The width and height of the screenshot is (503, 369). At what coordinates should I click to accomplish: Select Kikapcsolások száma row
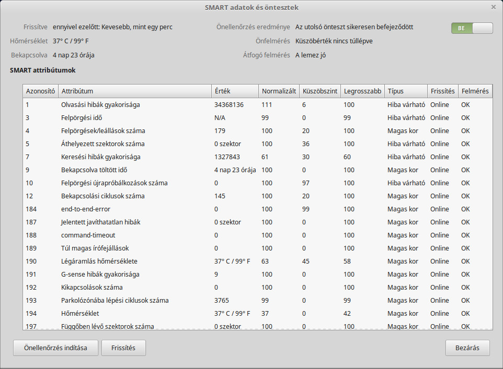(x=258, y=288)
